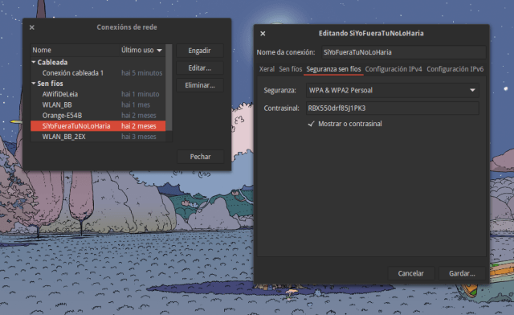Click the Nome da conexión input field
Viewport: 514px width, 315px height.
point(403,52)
